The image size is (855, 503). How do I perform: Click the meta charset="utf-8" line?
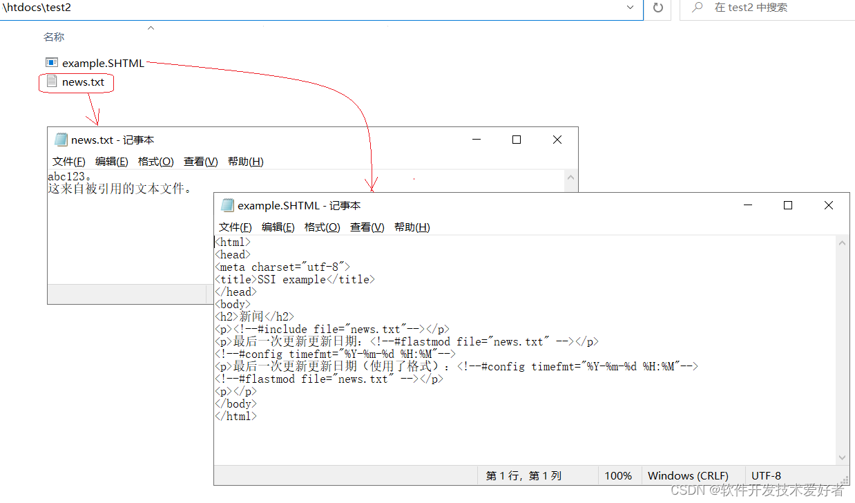(283, 267)
